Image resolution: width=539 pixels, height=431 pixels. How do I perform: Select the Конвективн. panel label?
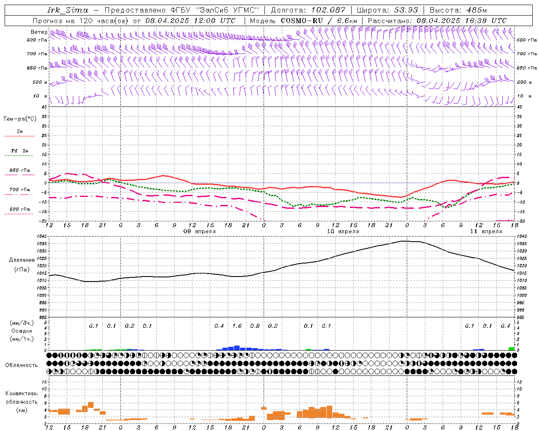tap(21, 394)
